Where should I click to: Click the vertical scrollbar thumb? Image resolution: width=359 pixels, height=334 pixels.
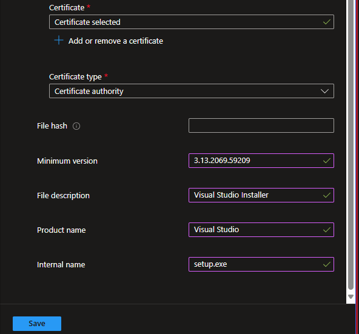click(351, 144)
